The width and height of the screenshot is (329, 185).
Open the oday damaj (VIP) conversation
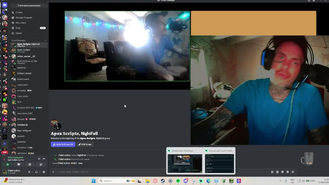(x=29, y=113)
